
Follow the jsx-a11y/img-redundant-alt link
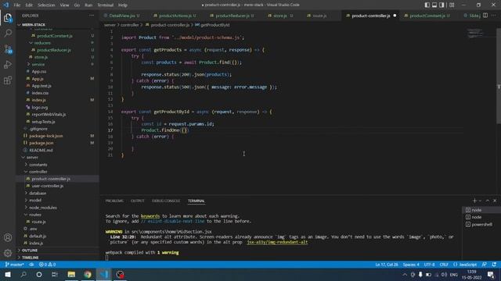click(x=277, y=242)
